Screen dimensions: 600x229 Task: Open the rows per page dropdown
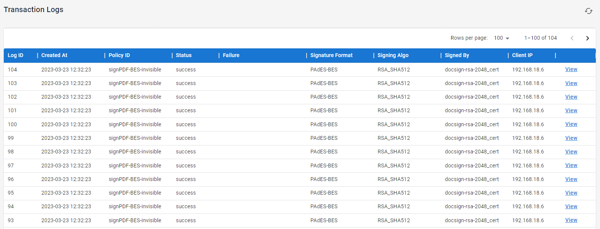[x=501, y=38]
